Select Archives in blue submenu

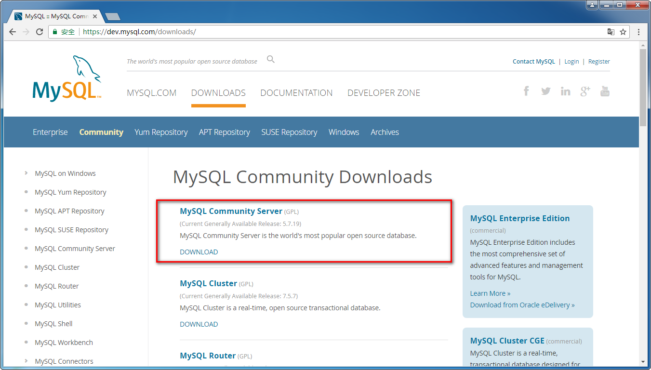[385, 132]
